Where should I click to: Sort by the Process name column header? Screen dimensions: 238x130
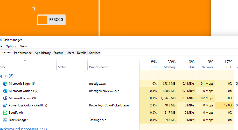[x=113, y=65]
